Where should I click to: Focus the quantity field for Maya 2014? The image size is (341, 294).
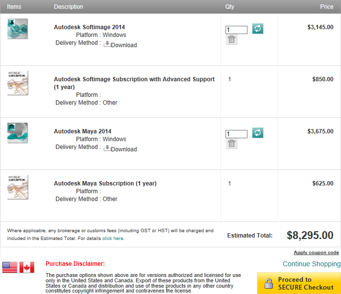pyautogui.click(x=236, y=134)
